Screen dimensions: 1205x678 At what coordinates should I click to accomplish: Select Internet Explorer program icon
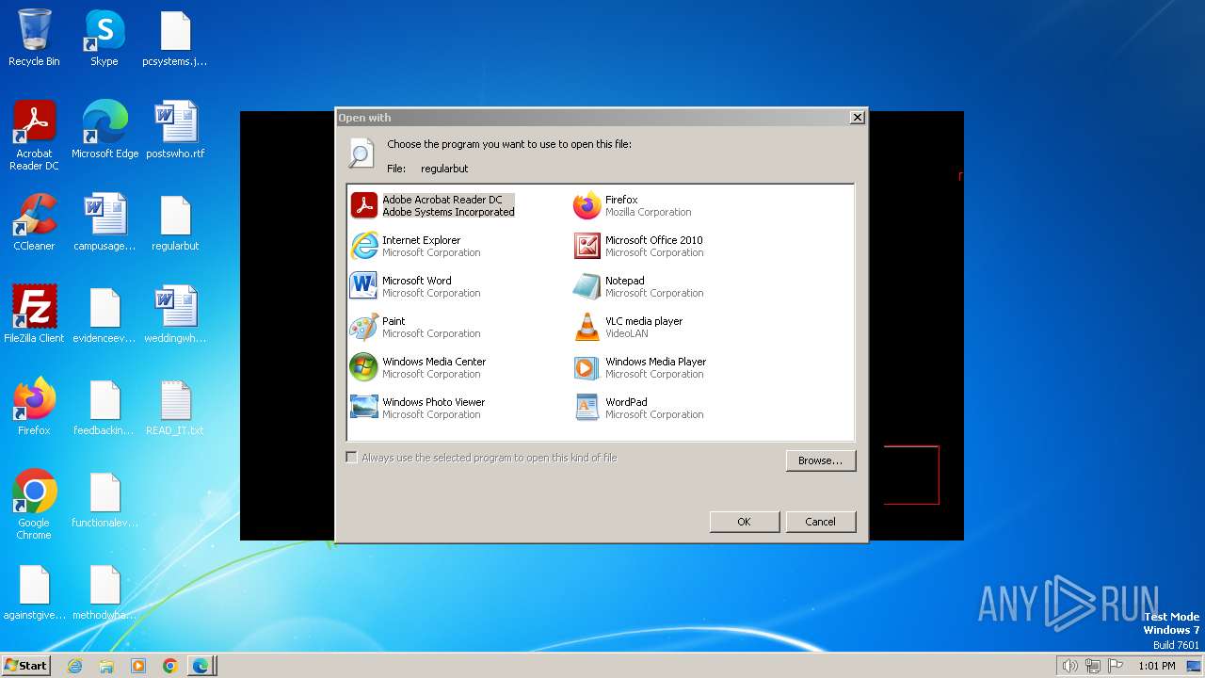(x=363, y=246)
